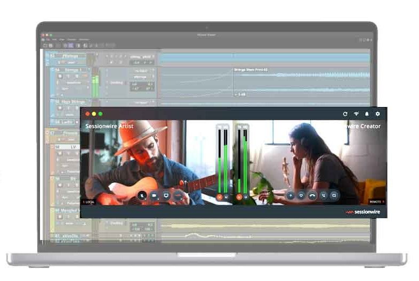The image size is (419, 281).
Task: Toggle the blue M button under remote meter
Action: pos(246,197)
